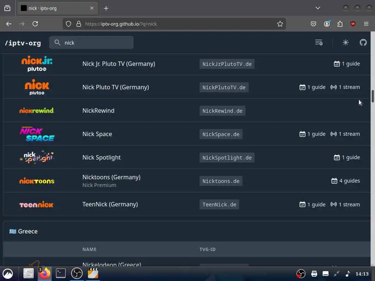This screenshot has height=281, width=375.
Task: Select Nick Jr. Pluto TV (Germany) name
Action: point(119,64)
